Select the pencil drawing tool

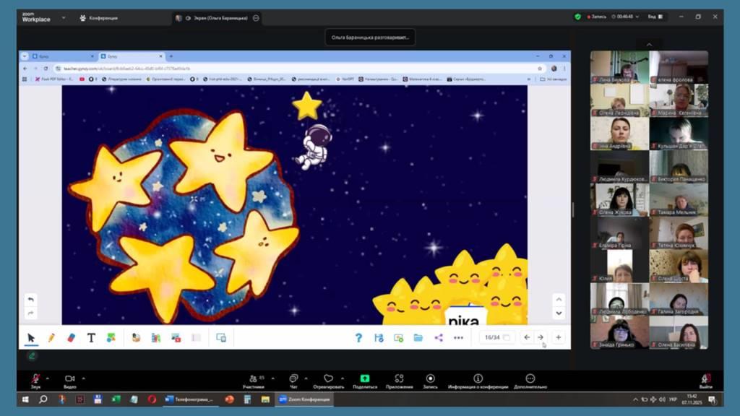coord(51,337)
